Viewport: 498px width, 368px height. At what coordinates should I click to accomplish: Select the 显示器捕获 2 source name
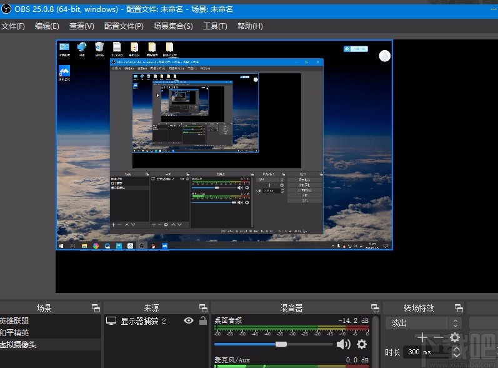pyautogui.click(x=143, y=321)
